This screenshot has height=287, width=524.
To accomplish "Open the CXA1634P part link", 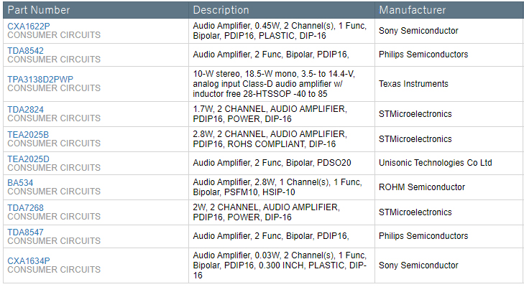I will pos(28,260).
